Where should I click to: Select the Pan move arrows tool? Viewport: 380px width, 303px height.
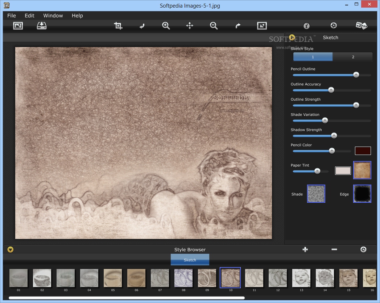point(190,26)
